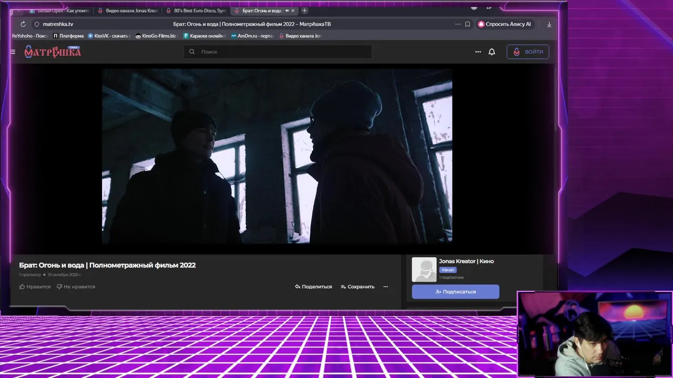Open more video actions three-dots

[x=385, y=287]
